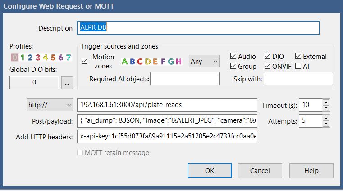
Task: Uncheck the Motion zones checkbox
Action: pyautogui.click(x=85, y=61)
